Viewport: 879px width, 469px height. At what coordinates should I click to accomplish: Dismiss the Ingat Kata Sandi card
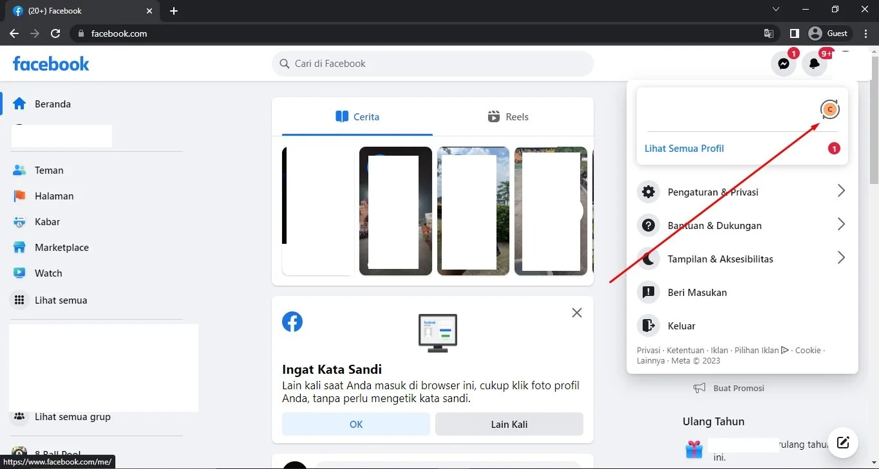click(x=577, y=313)
